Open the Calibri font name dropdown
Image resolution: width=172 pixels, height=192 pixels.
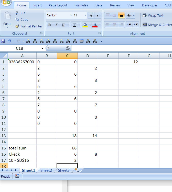coord(71,15)
